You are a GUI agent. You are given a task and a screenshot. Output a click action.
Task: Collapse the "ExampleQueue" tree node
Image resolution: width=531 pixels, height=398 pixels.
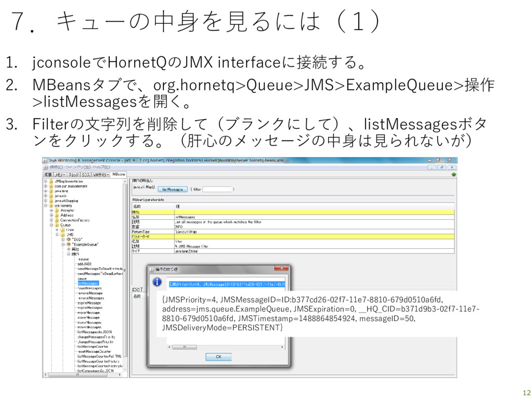tap(63, 245)
